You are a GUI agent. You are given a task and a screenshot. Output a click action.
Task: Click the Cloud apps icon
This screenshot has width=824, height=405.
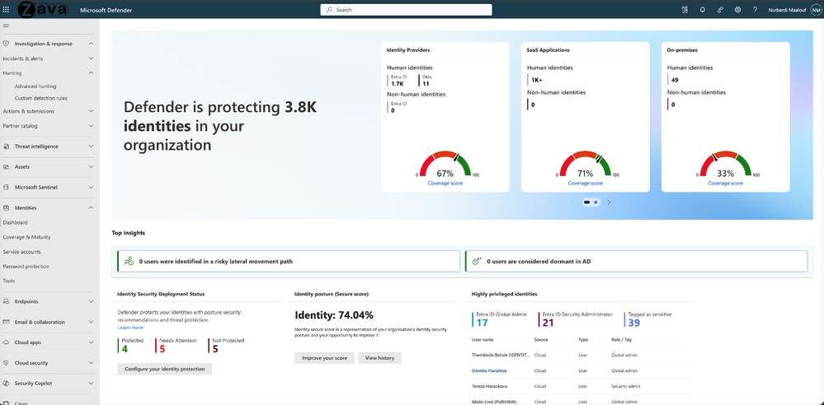coord(7,342)
